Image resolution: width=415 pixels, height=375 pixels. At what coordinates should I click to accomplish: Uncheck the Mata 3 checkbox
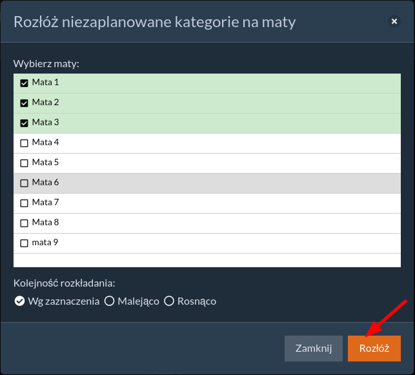[x=25, y=123]
